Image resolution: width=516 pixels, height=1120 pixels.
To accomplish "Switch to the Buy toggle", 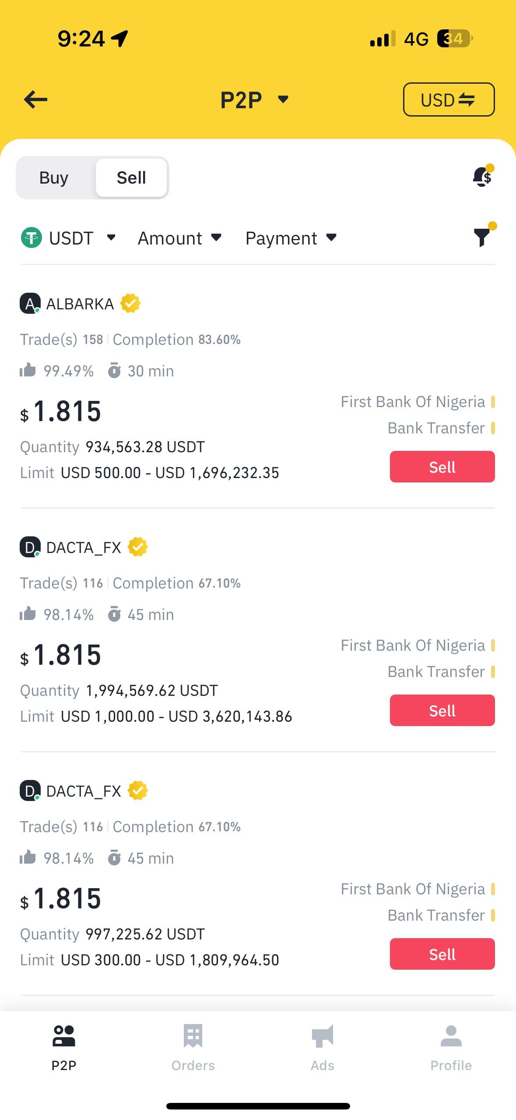I will pyautogui.click(x=54, y=178).
